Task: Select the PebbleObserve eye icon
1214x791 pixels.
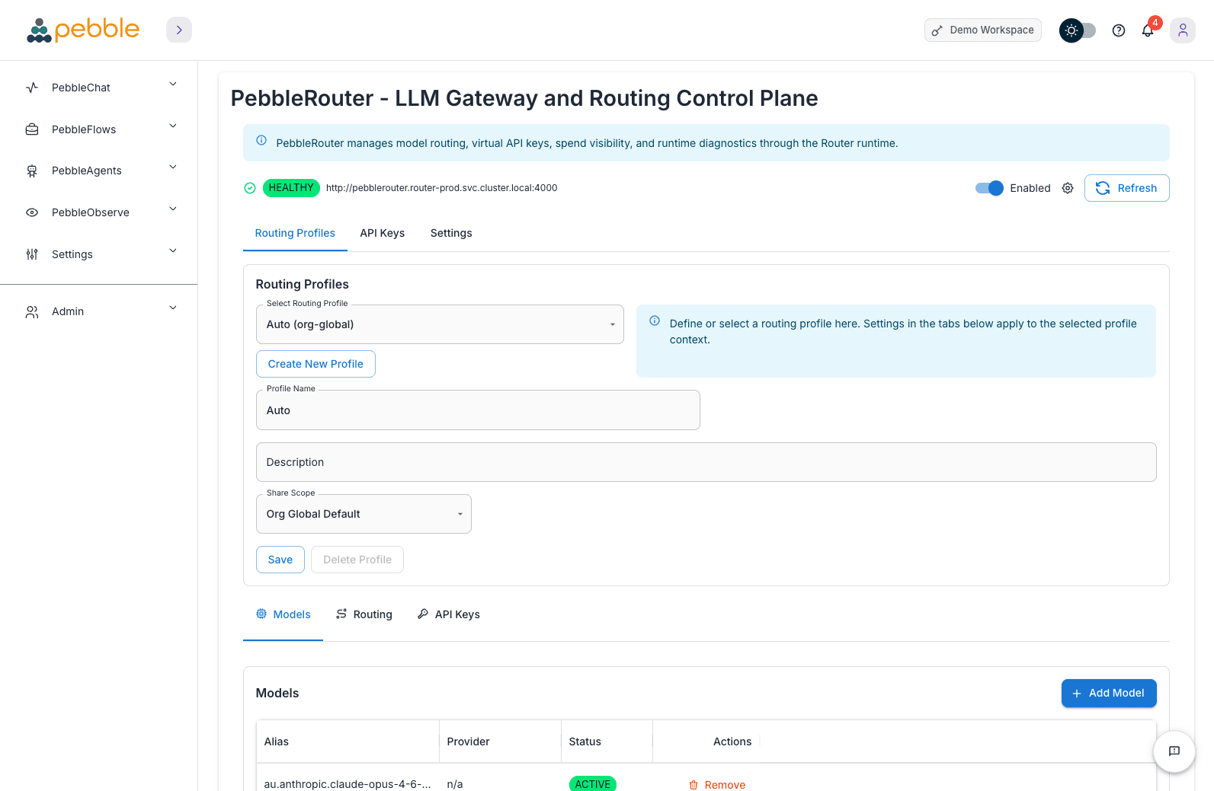Action: 31,212
